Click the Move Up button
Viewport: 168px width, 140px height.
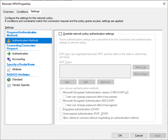tap(141, 67)
